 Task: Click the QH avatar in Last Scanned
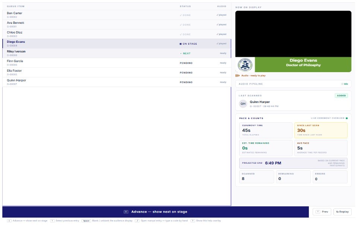243,104
